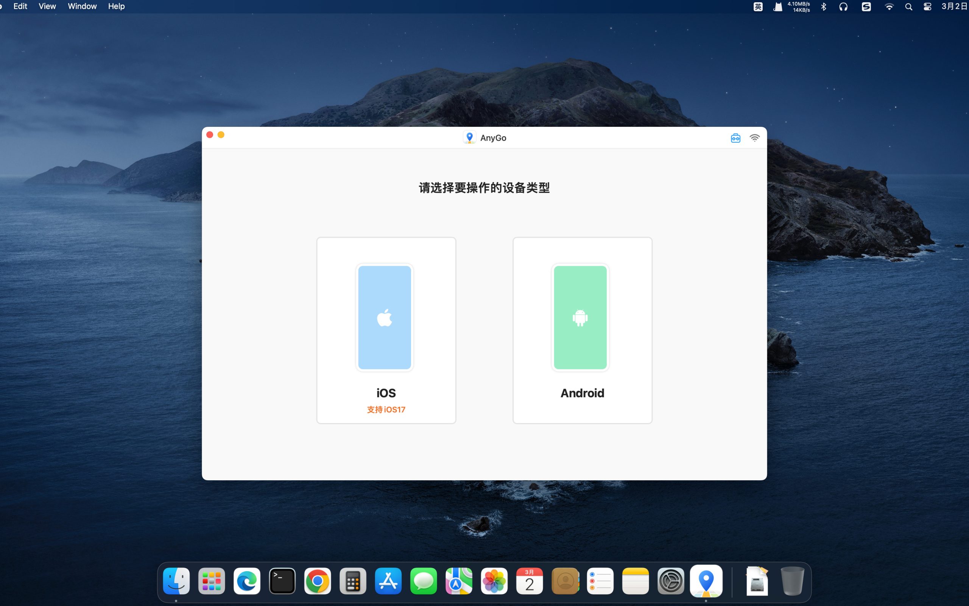The image size is (969, 606).
Task: Open the View menu
Action: click(x=47, y=6)
